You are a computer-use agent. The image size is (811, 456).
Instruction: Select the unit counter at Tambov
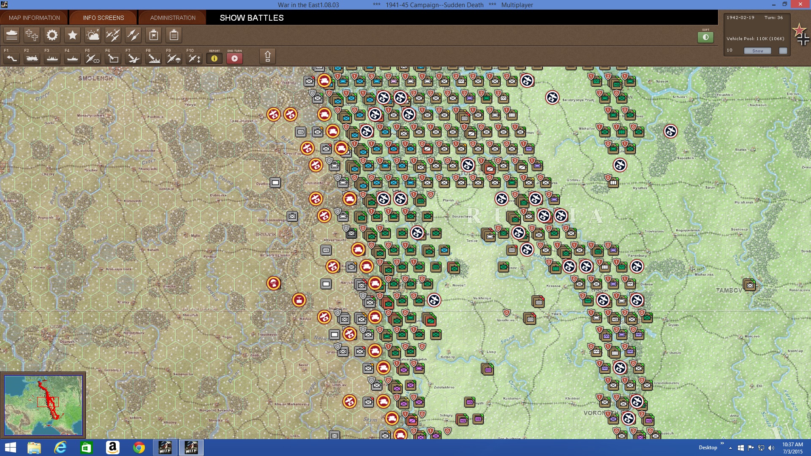[750, 285]
